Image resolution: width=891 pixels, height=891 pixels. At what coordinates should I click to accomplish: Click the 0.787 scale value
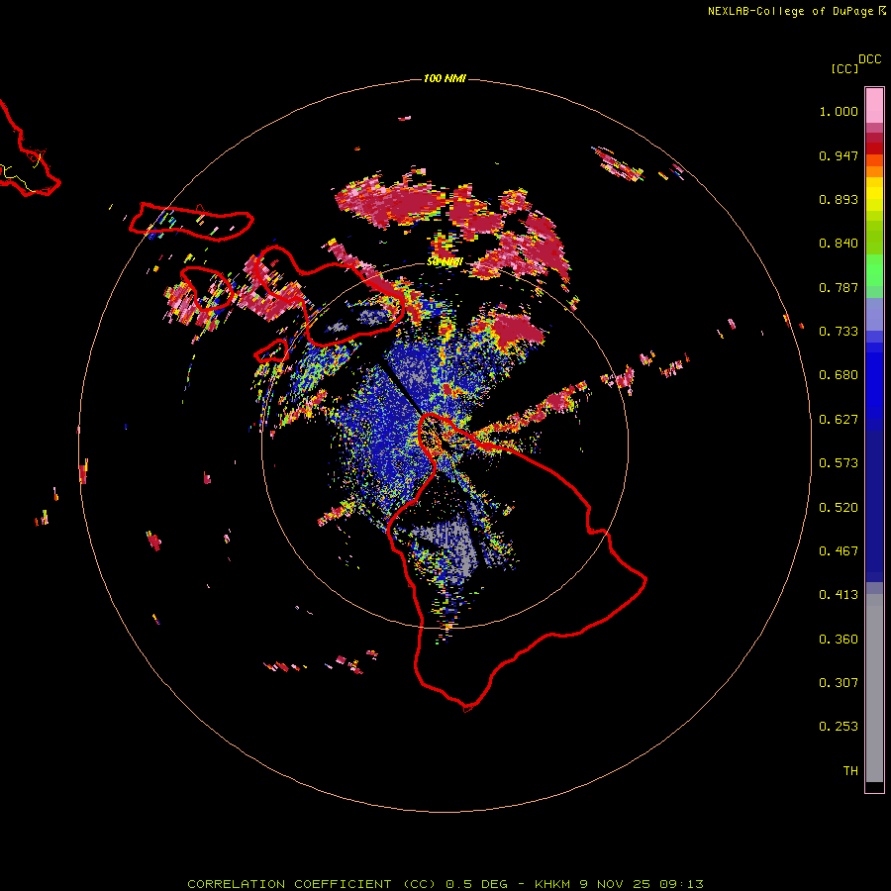coord(839,287)
